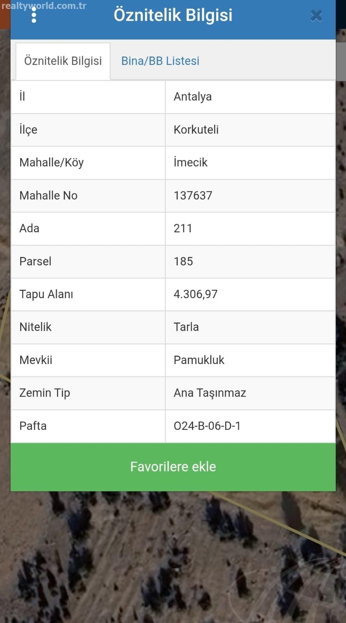Image resolution: width=346 pixels, height=623 pixels.
Task: Close the Öznitelik Bilgisi dialog
Action: (x=316, y=16)
